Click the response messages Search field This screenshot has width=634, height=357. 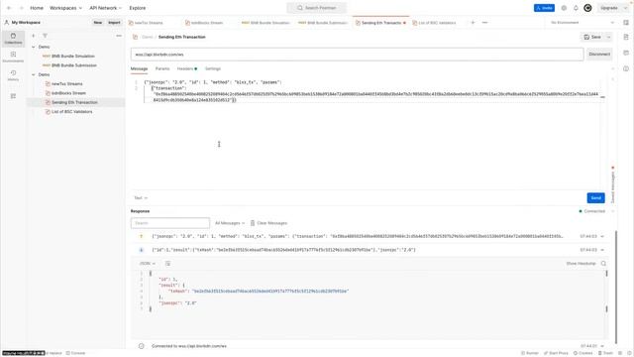click(x=170, y=223)
